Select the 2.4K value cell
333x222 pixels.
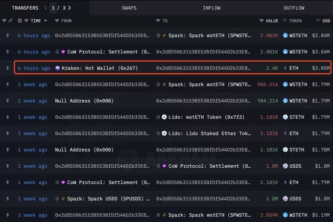[x=272, y=68]
